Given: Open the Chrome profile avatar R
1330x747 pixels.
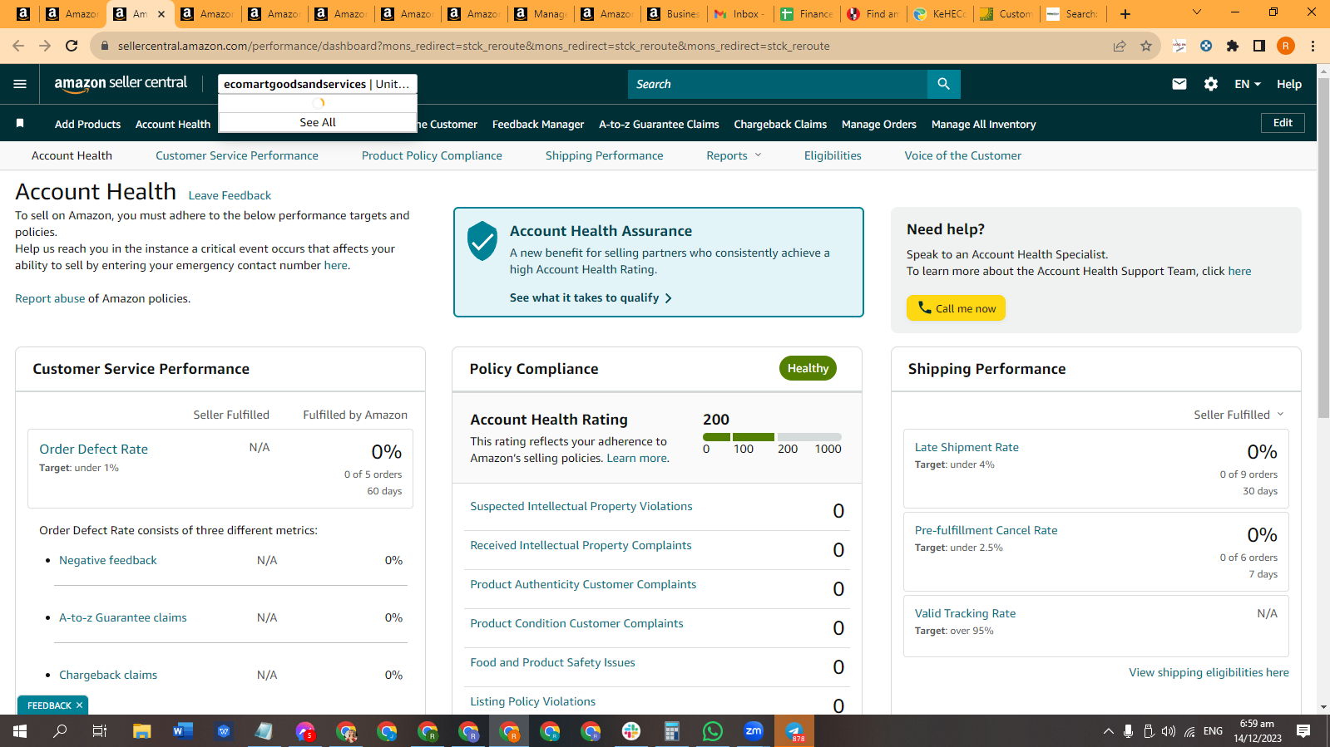Looking at the screenshot, I should point(1286,46).
